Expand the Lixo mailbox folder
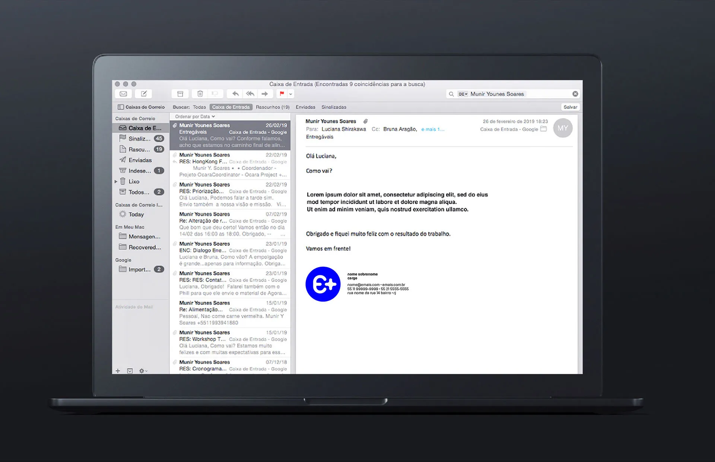 (116, 182)
